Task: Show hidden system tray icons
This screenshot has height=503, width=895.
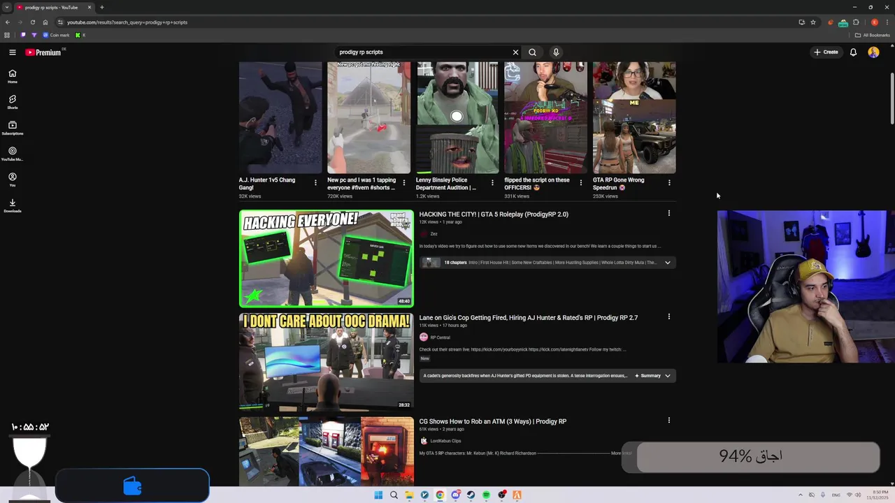Action: (x=801, y=495)
